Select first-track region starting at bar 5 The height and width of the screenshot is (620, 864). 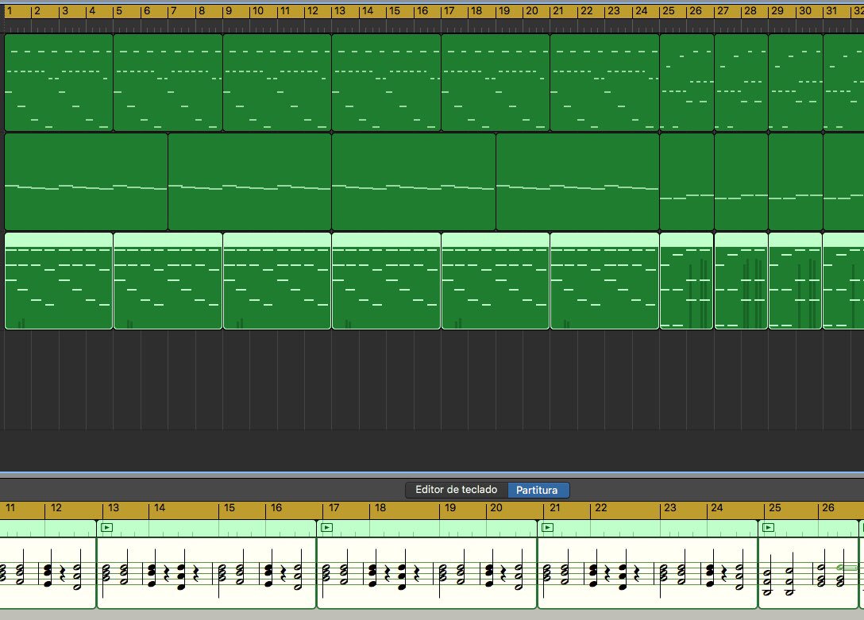click(168, 82)
